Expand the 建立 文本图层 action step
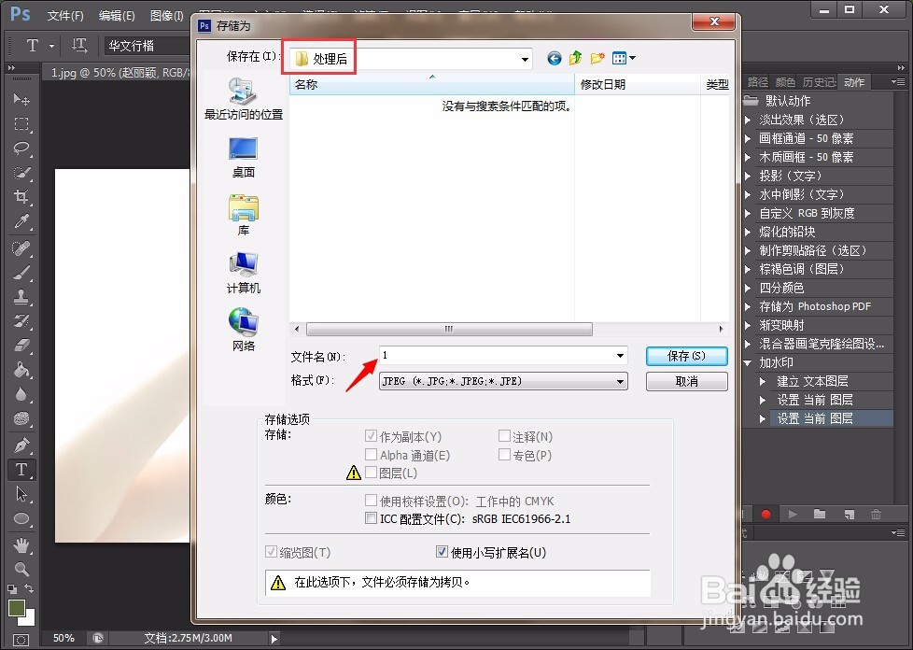The height and width of the screenshot is (650, 913). pyautogui.click(x=763, y=381)
